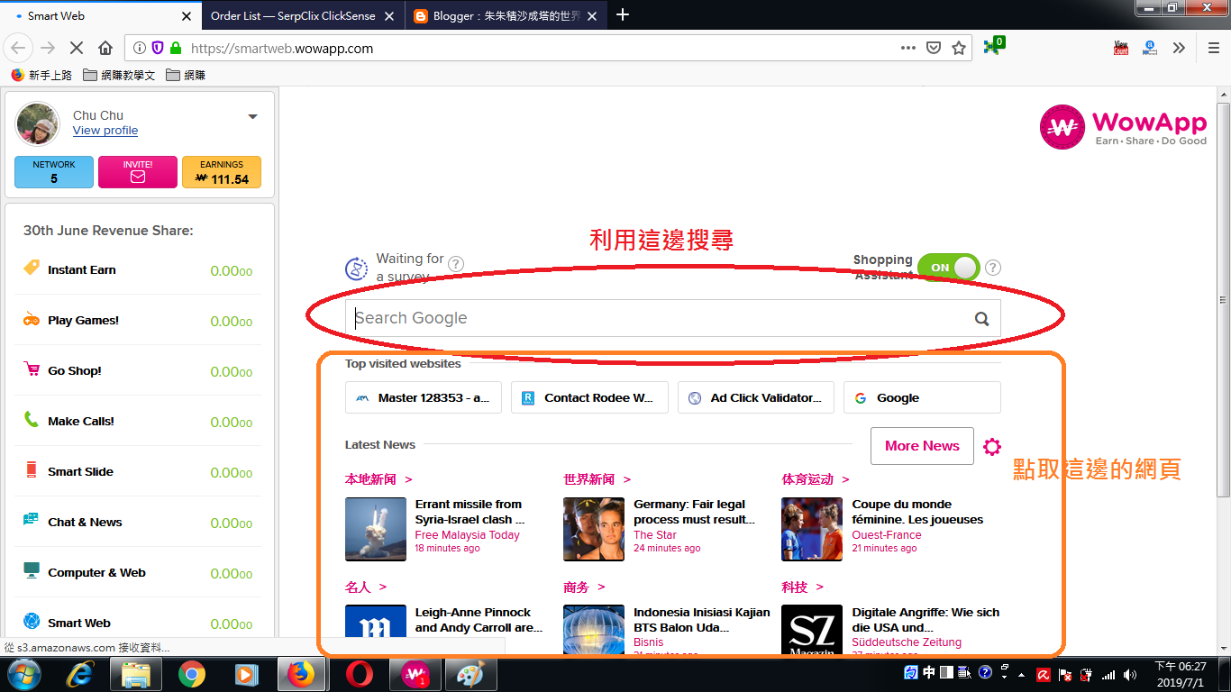Open the Chat & News icon

tap(32, 521)
